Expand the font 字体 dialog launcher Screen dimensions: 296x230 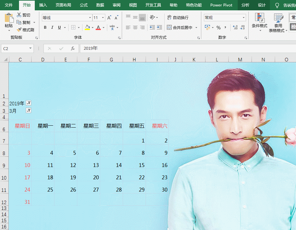pyautogui.click(x=119, y=38)
